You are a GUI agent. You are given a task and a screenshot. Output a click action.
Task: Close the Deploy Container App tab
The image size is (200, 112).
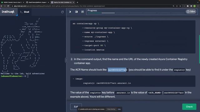pos(73,2)
